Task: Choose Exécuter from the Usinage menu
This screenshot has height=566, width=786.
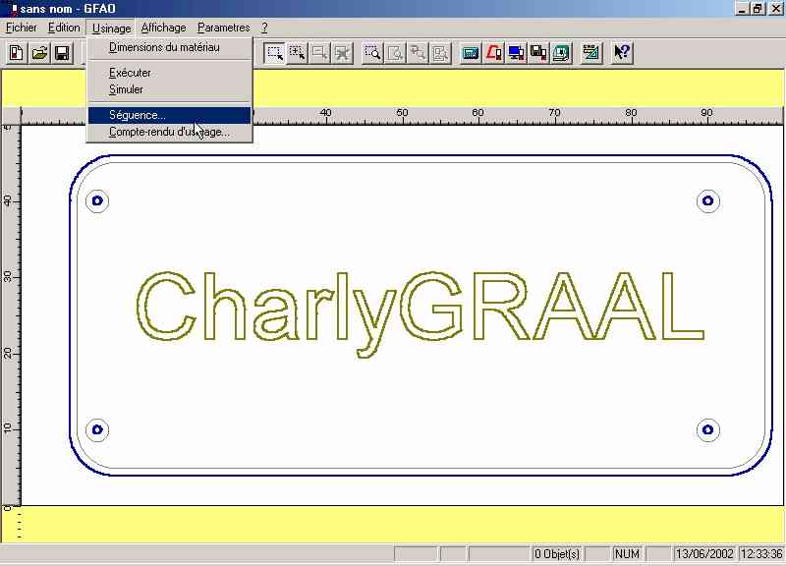Action: click(169, 73)
